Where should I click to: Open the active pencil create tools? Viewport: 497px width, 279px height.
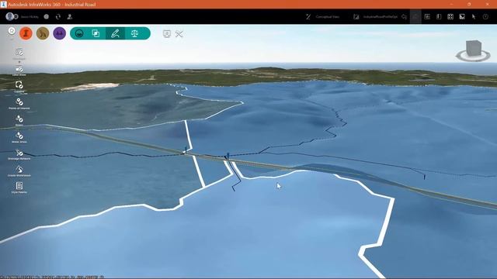click(x=115, y=33)
